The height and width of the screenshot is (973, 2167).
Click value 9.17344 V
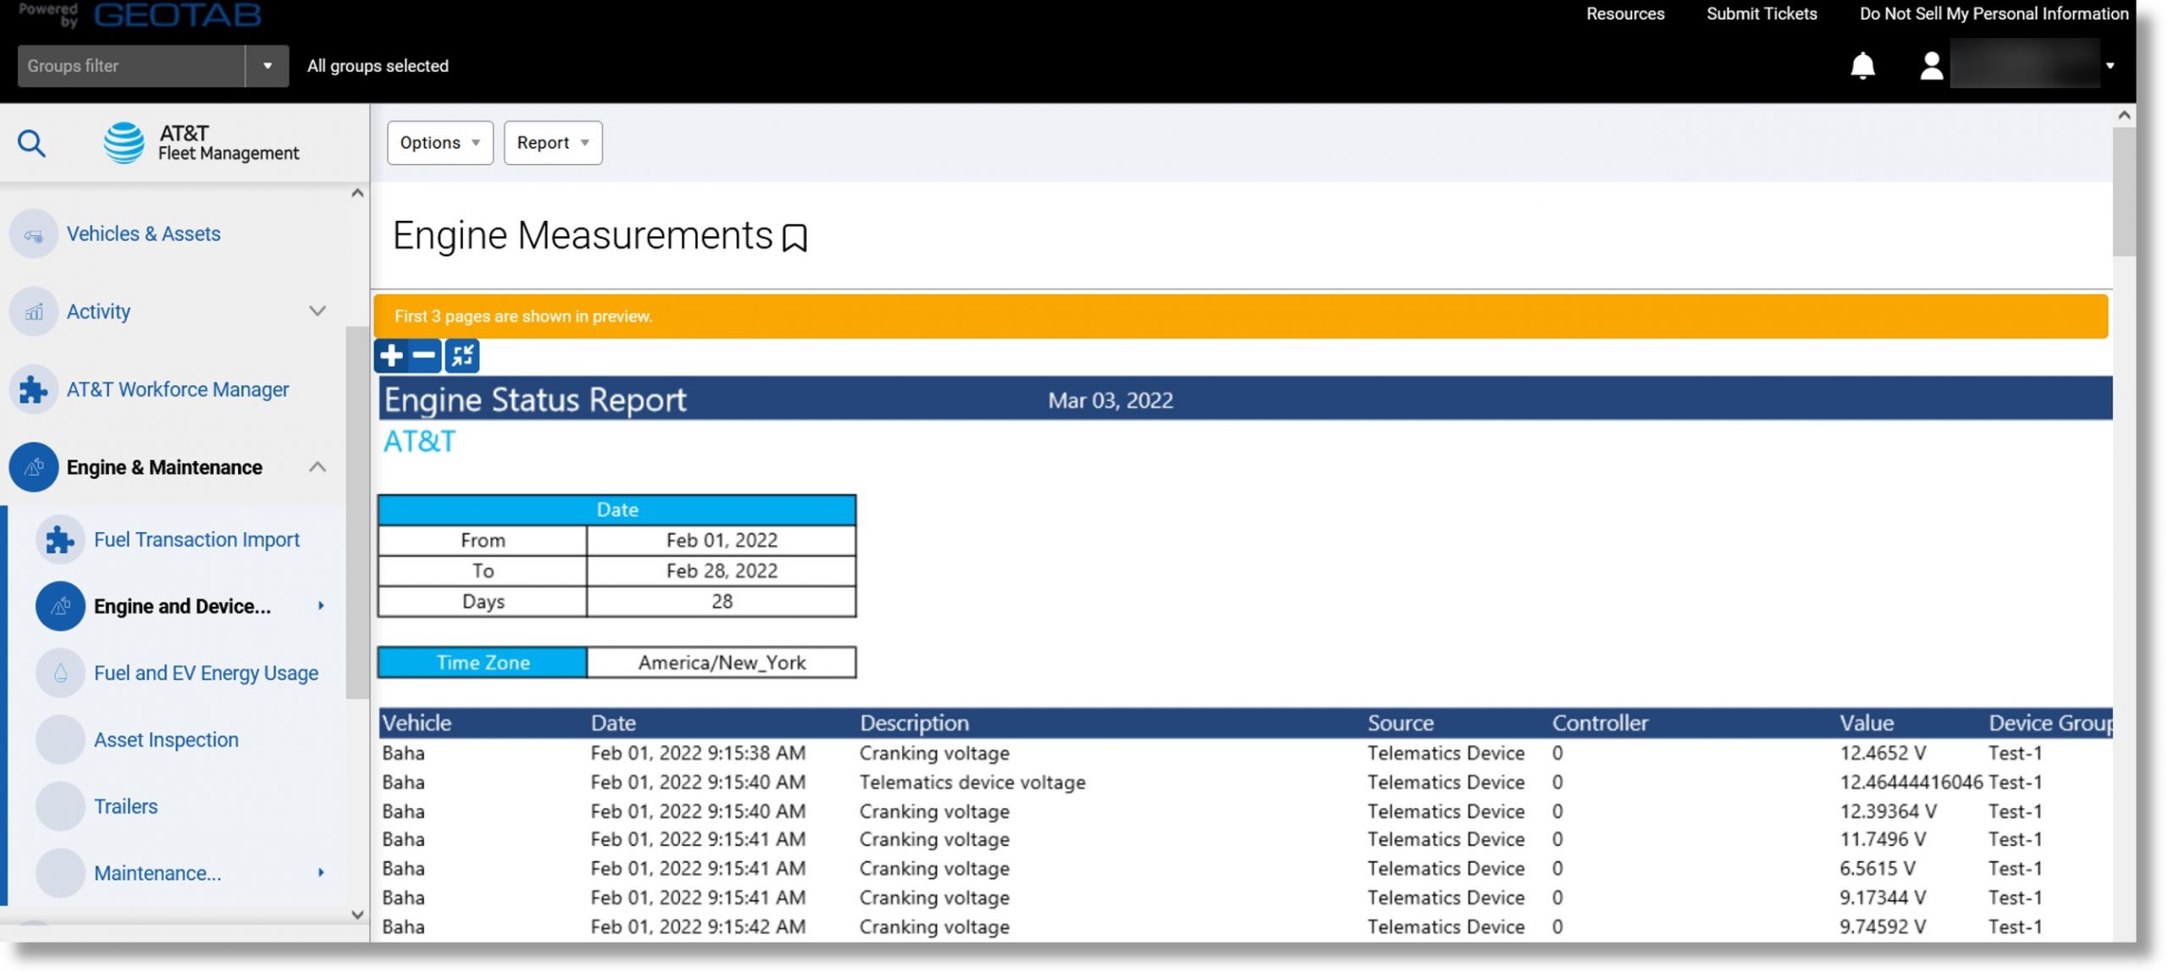click(x=1882, y=897)
